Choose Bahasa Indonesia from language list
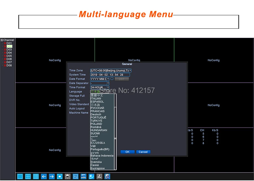Screen dimensions: 254x181 click(x=102, y=156)
